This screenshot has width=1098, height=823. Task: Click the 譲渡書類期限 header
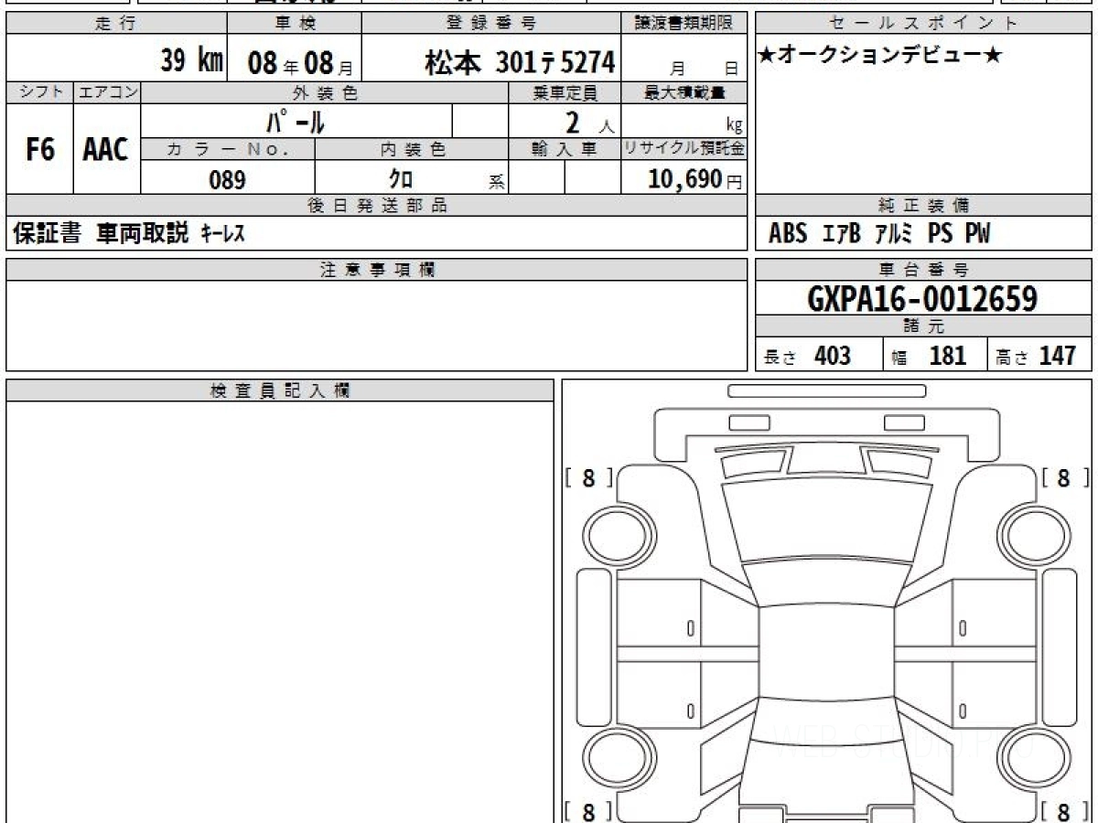(x=684, y=24)
